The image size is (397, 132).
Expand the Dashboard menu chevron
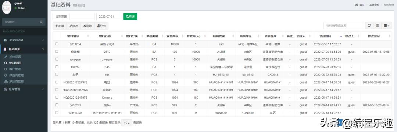43,40
